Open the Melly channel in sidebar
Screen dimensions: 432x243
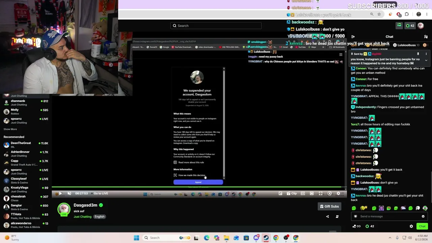point(26,112)
